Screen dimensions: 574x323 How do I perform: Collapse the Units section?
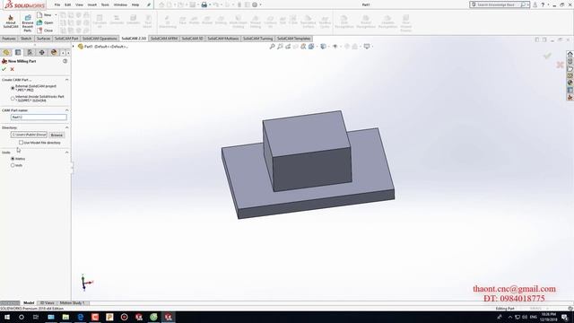point(67,152)
